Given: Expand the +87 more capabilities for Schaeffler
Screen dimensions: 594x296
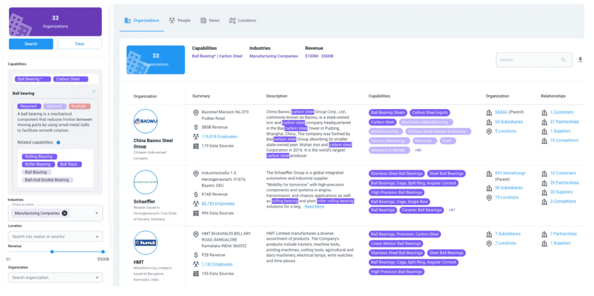Looking at the screenshot, I should point(453,210).
